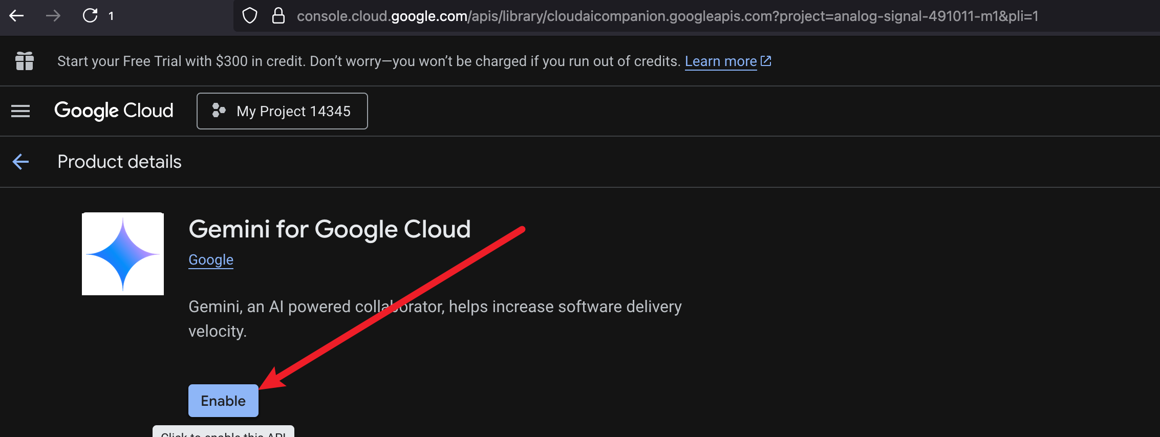Click the Gemini sparkle logo thumbnail

point(123,254)
